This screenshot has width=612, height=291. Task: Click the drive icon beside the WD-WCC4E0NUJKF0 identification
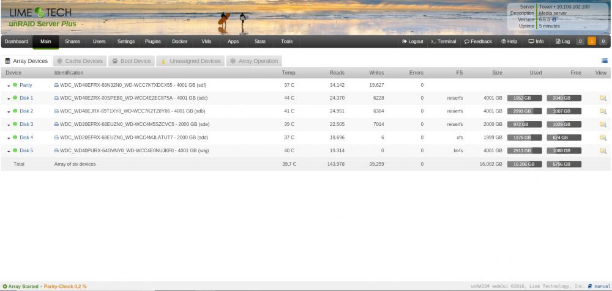[56, 150]
